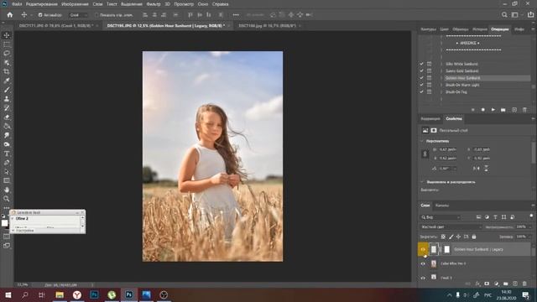This screenshot has width=537, height=302.
Task: Open the Layers panel flyout menu
Action: coord(533,206)
